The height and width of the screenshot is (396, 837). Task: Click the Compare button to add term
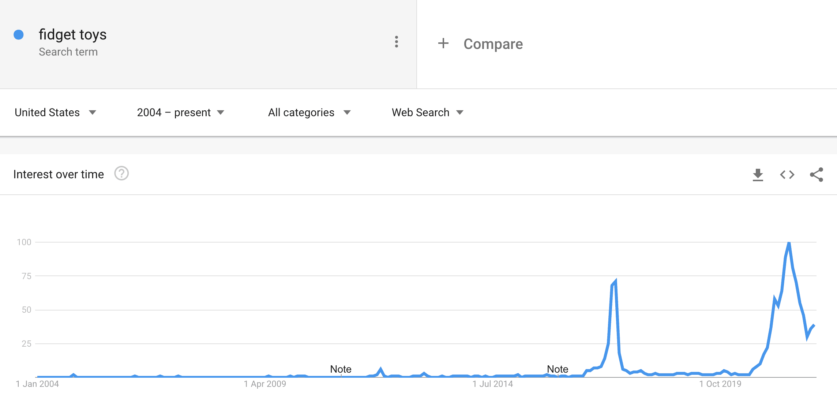480,44
